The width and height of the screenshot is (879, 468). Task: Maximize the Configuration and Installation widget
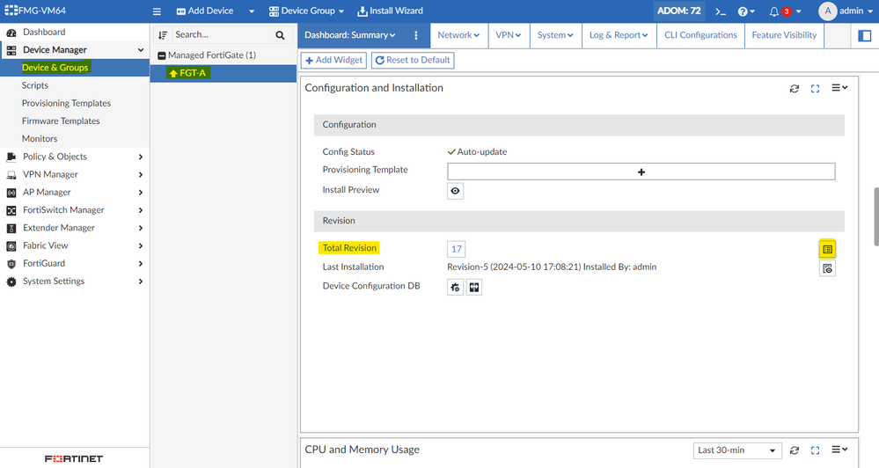[x=815, y=89]
